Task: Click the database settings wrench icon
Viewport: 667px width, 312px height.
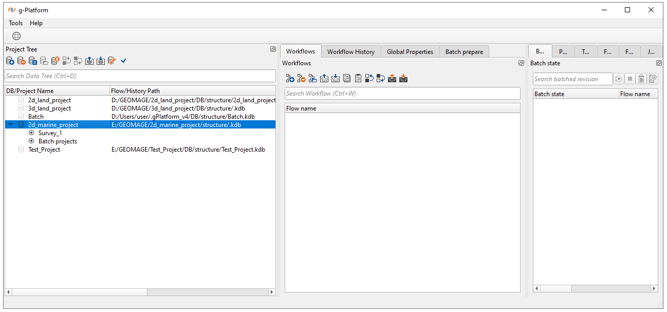Action: point(112,61)
